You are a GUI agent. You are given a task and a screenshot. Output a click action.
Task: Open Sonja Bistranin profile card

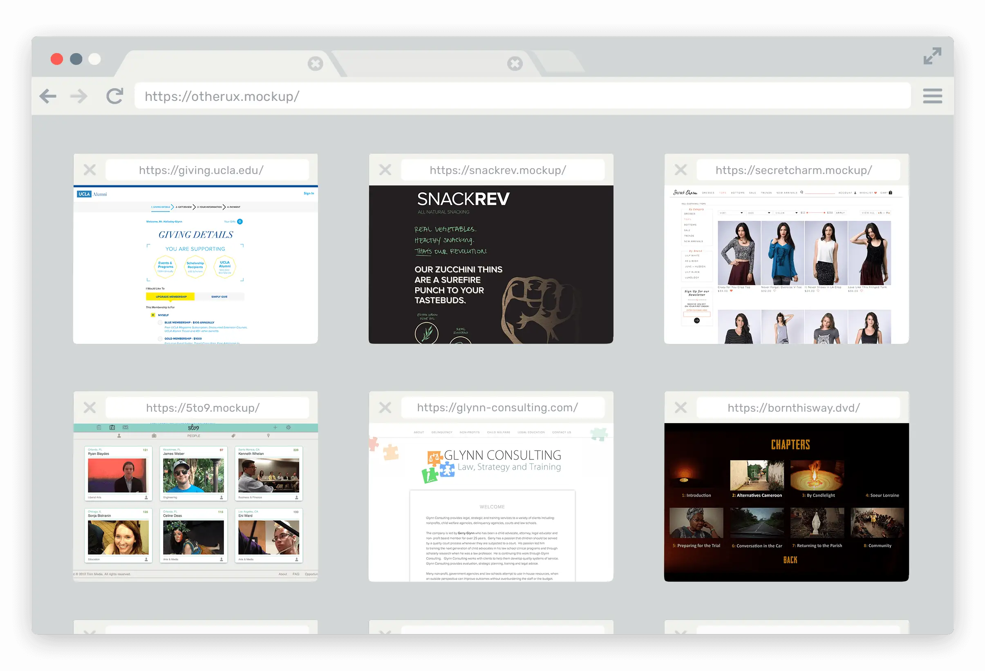point(118,535)
